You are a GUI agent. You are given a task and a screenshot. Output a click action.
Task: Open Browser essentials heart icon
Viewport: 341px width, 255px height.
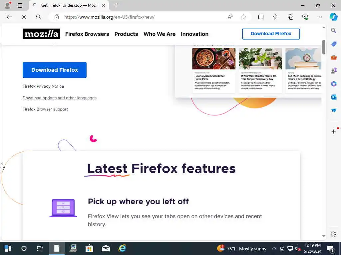(x=305, y=17)
